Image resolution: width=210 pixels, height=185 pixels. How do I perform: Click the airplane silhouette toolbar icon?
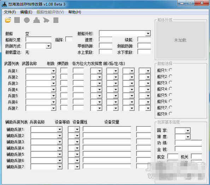point(46,20)
